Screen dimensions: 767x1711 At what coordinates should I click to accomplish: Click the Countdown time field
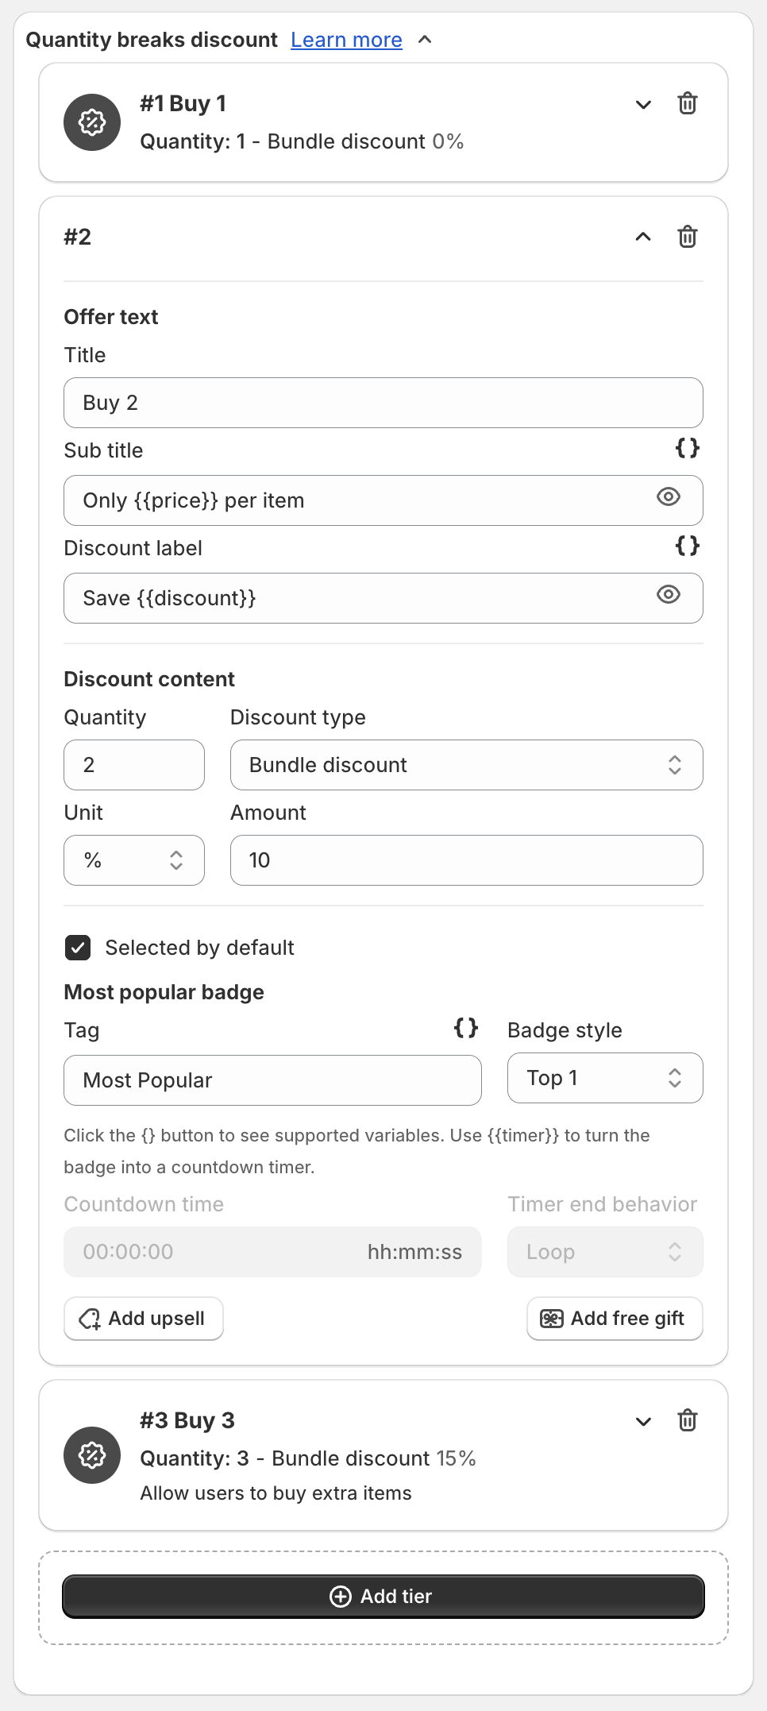point(272,1252)
